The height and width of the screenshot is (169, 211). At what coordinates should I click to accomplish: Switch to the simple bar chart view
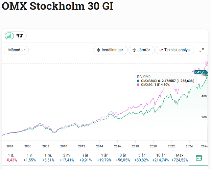tap(9, 36)
